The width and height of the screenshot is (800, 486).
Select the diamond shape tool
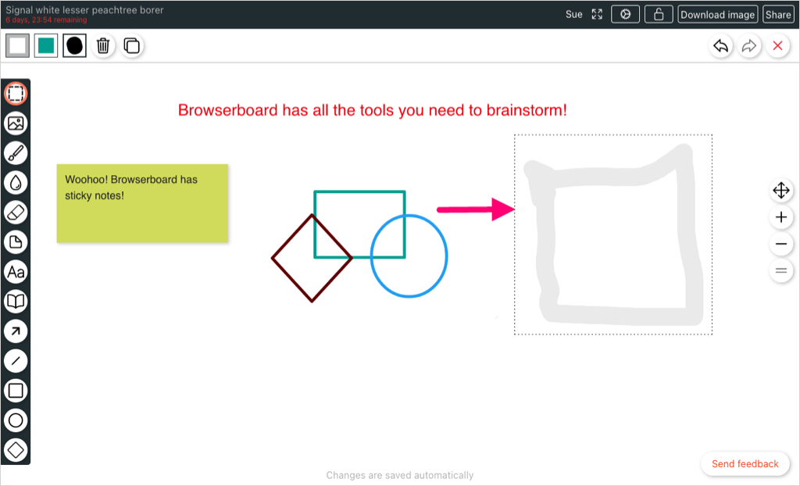click(x=16, y=450)
